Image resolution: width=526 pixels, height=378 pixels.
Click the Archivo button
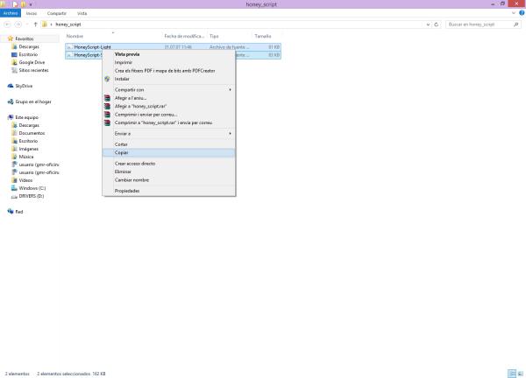point(10,13)
